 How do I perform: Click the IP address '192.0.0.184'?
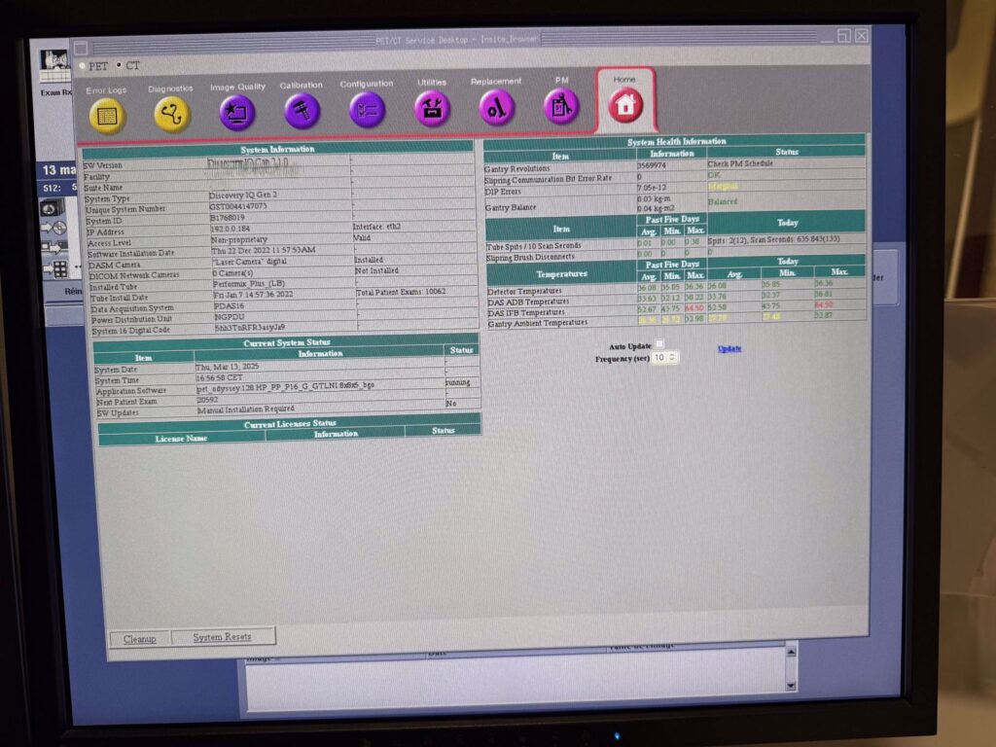(x=231, y=229)
